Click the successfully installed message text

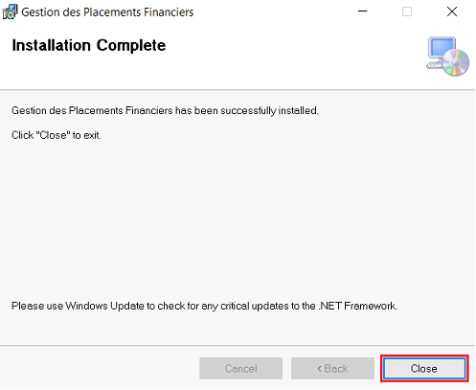[165, 111]
